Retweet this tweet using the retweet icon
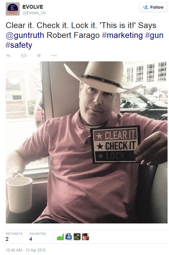This screenshot has width=169, height=255. pyautogui.click(x=24, y=56)
